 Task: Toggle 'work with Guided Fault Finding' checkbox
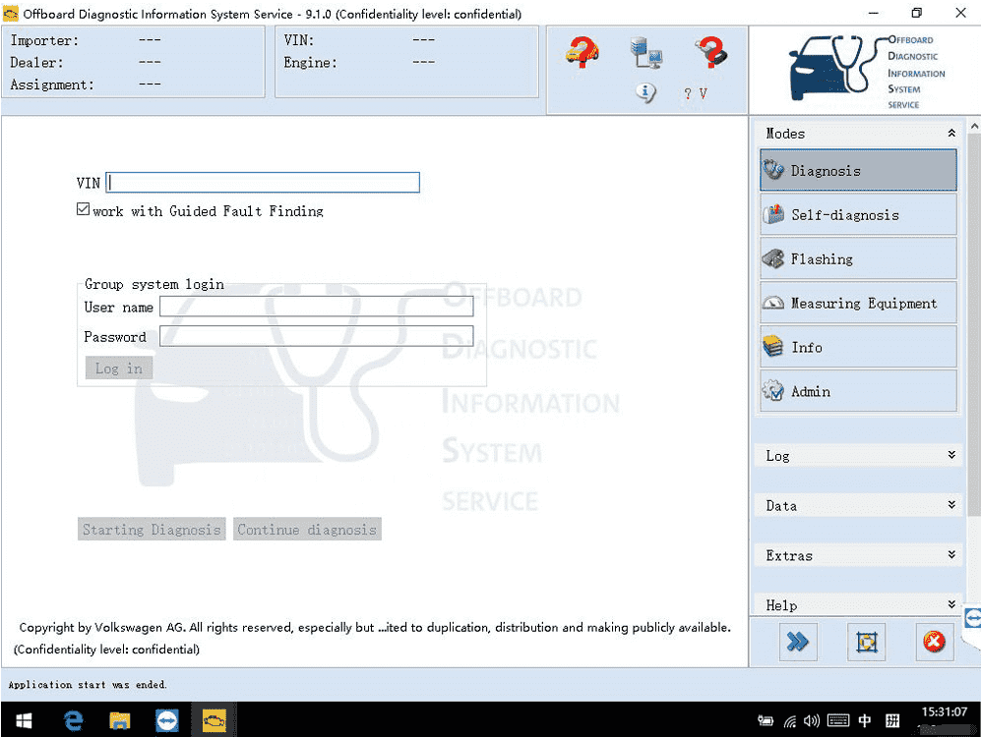83,209
